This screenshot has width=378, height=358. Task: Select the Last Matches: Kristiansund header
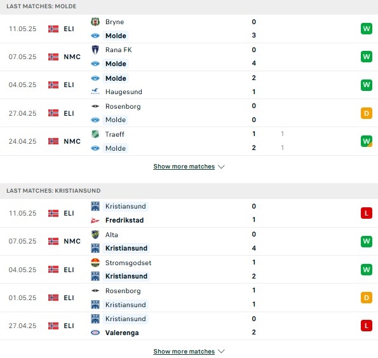coord(189,191)
